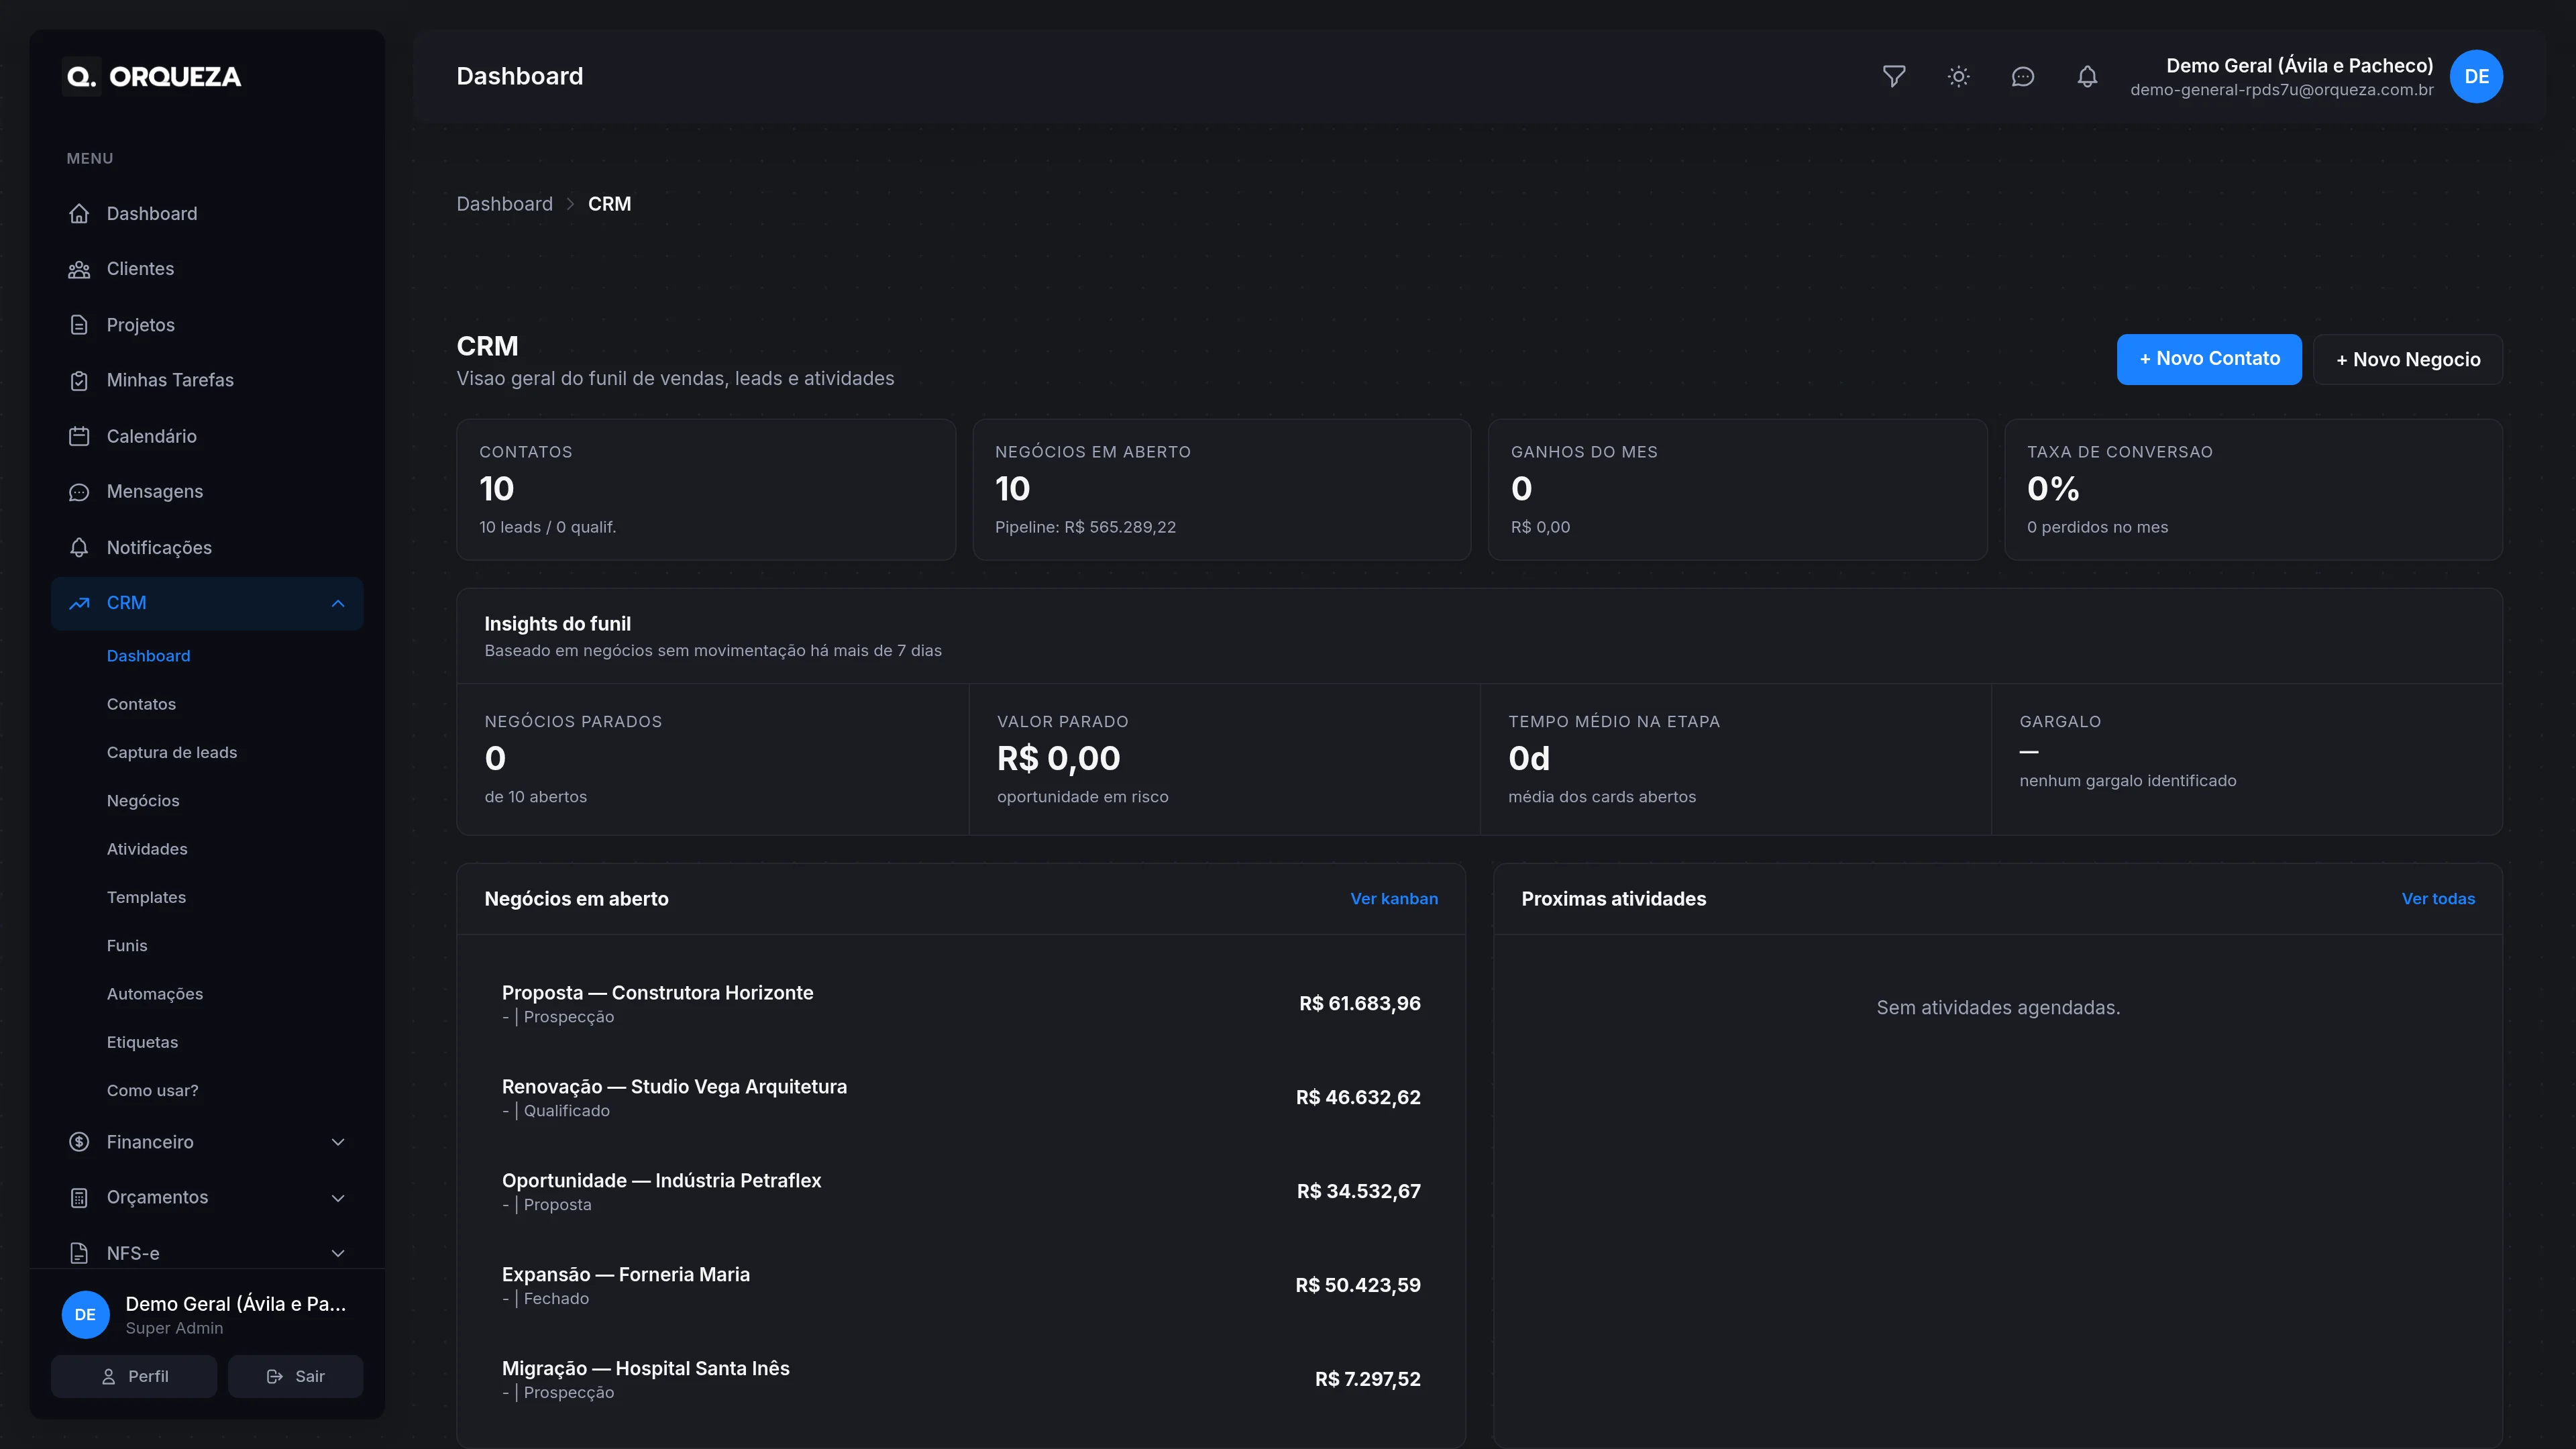Open Oportunidade — Indústria Petraflex deal
The image size is (2576, 1449).
click(x=961, y=1192)
